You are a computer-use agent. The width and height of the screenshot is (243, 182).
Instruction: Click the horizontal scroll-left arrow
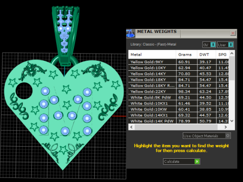[x=132, y=127]
